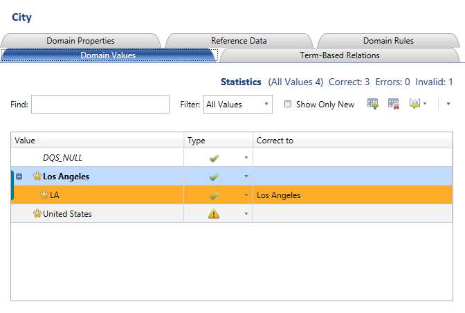Switch to the Reference Data tab

pos(239,41)
